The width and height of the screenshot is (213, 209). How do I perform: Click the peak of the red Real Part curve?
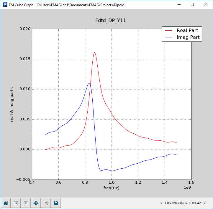(x=94, y=53)
